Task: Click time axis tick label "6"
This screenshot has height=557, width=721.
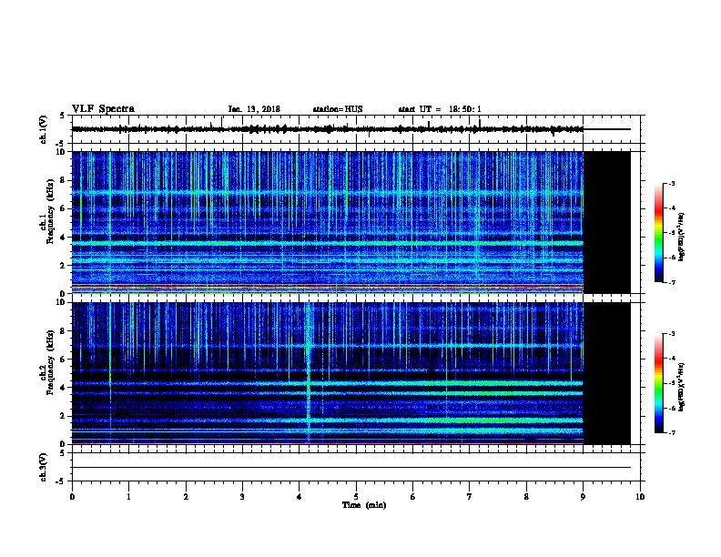Action: 413,496
